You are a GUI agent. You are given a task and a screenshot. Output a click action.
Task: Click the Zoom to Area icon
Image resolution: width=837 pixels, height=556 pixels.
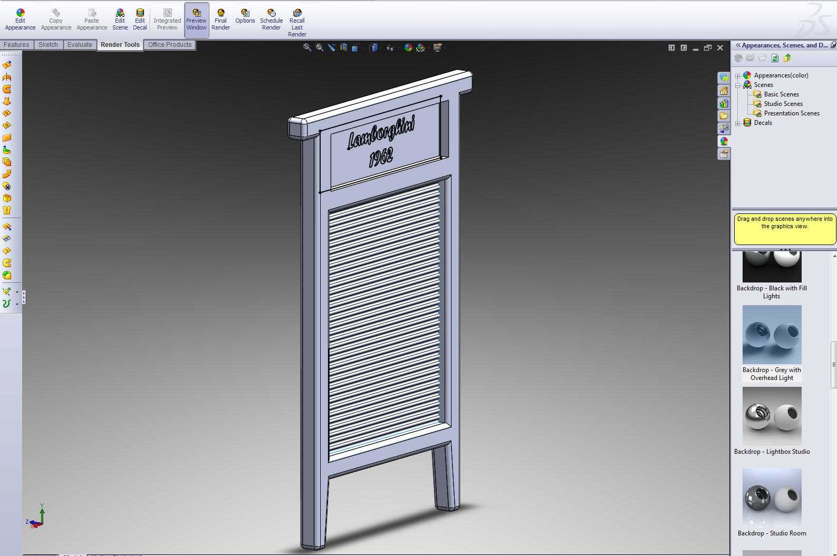(319, 47)
